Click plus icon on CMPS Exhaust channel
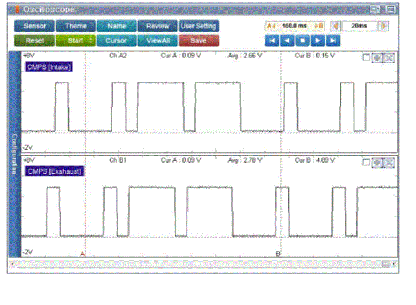 [377, 162]
